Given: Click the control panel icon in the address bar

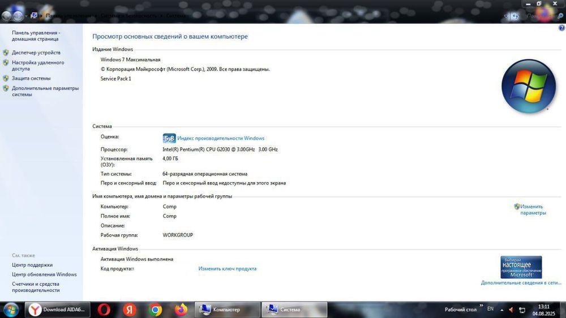Looking at the screenshot, I should coord(34,15).
